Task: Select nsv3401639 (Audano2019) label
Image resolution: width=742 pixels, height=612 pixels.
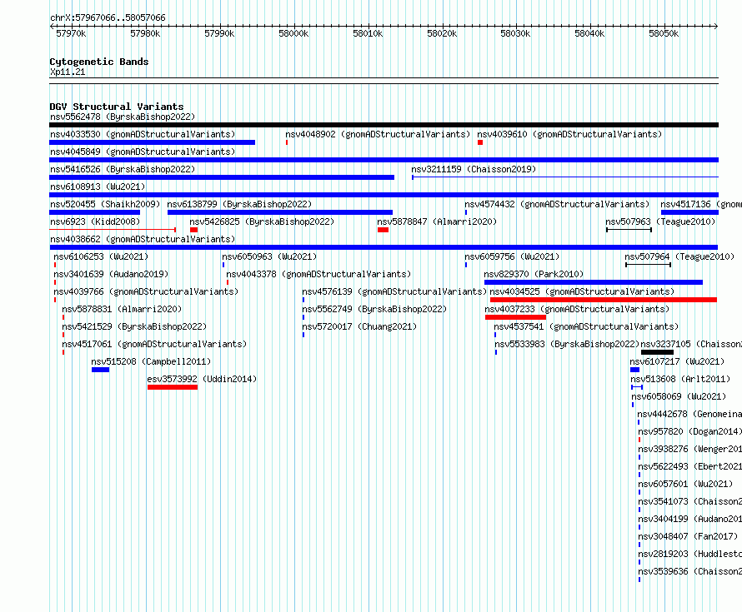Action: pyautogui.click(x=111, y=274)
